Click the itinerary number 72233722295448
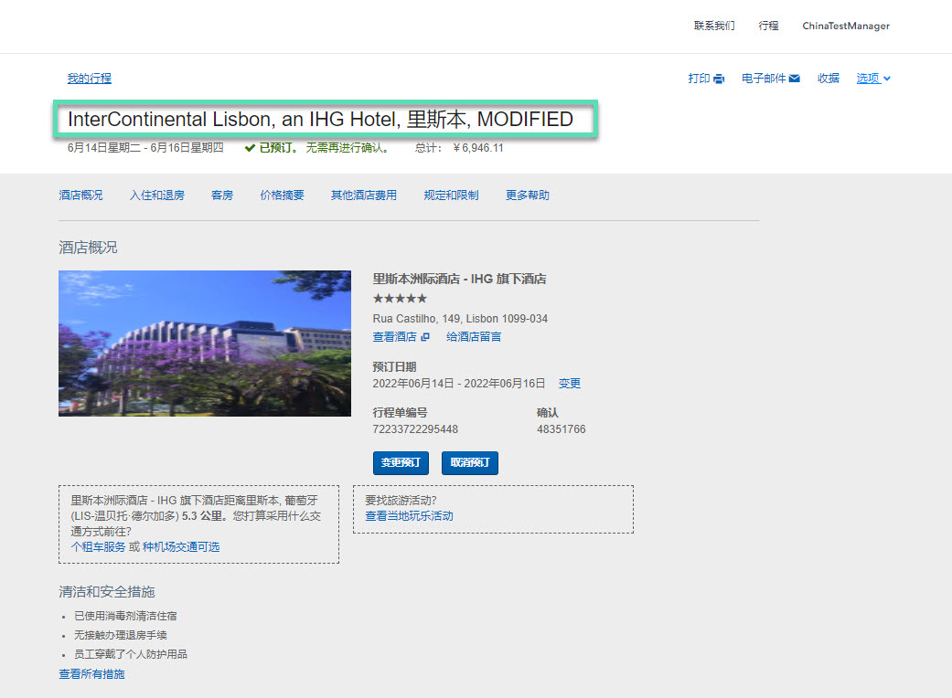 415,429
